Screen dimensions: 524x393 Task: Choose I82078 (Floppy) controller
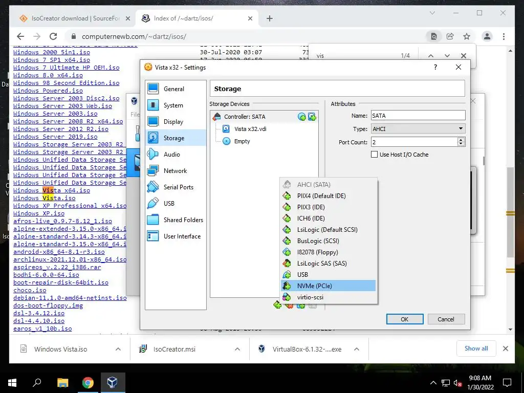pyautogui.click(x=328, y=252)
